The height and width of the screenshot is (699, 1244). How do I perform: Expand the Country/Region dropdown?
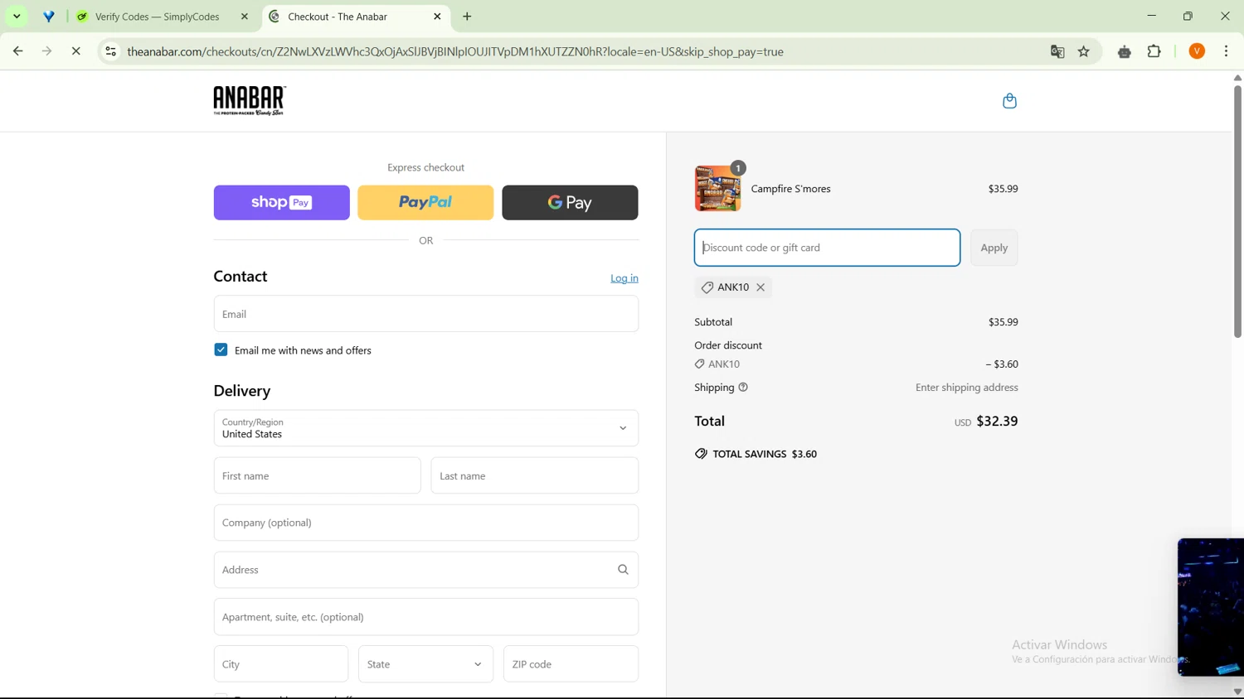426,428
